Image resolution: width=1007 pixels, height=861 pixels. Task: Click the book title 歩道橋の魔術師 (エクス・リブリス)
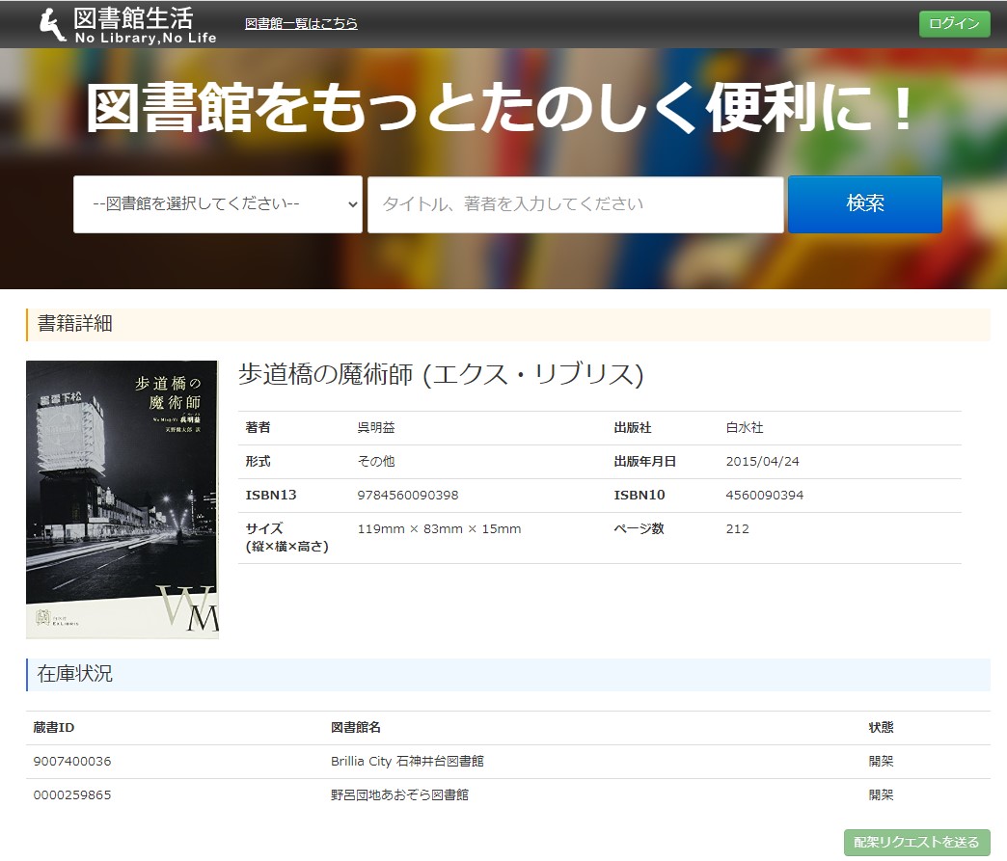(441, 374)
